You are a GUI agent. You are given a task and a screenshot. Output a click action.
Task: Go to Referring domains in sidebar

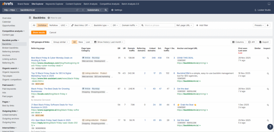click(x=11, y=52)
